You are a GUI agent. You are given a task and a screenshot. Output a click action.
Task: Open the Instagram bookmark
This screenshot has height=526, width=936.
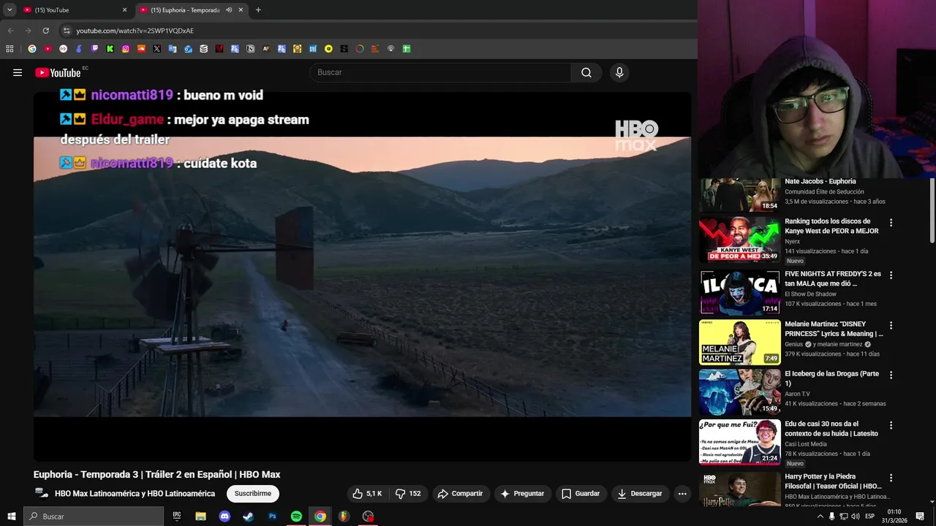126,49
